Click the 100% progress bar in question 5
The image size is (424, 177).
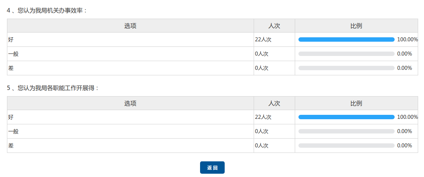pos(346,117)
